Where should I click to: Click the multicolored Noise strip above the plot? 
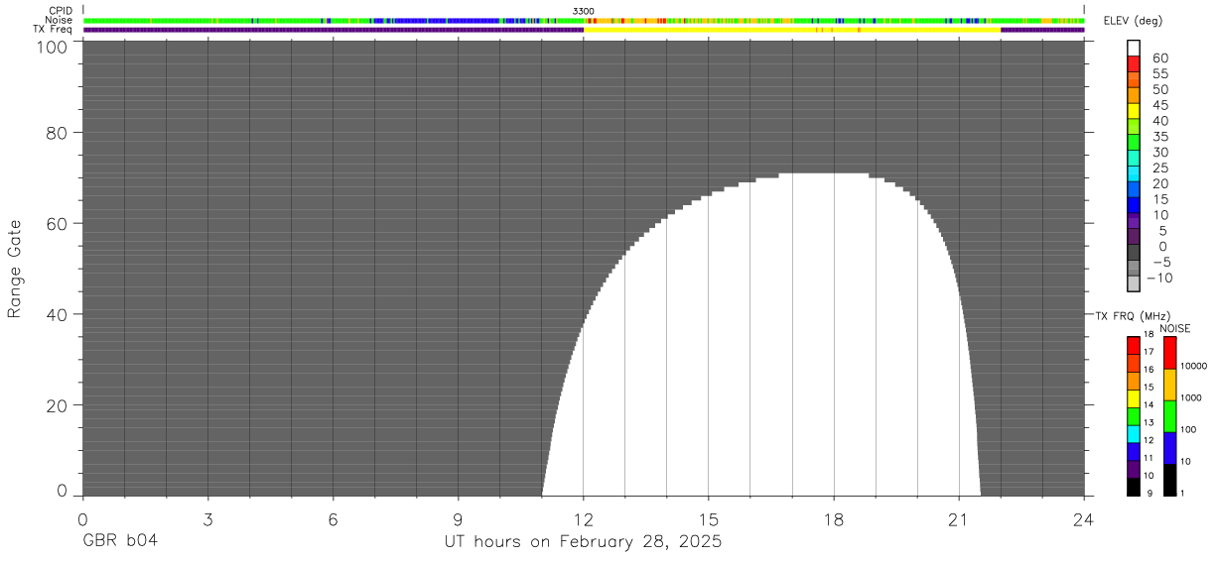tap(584, 20)
